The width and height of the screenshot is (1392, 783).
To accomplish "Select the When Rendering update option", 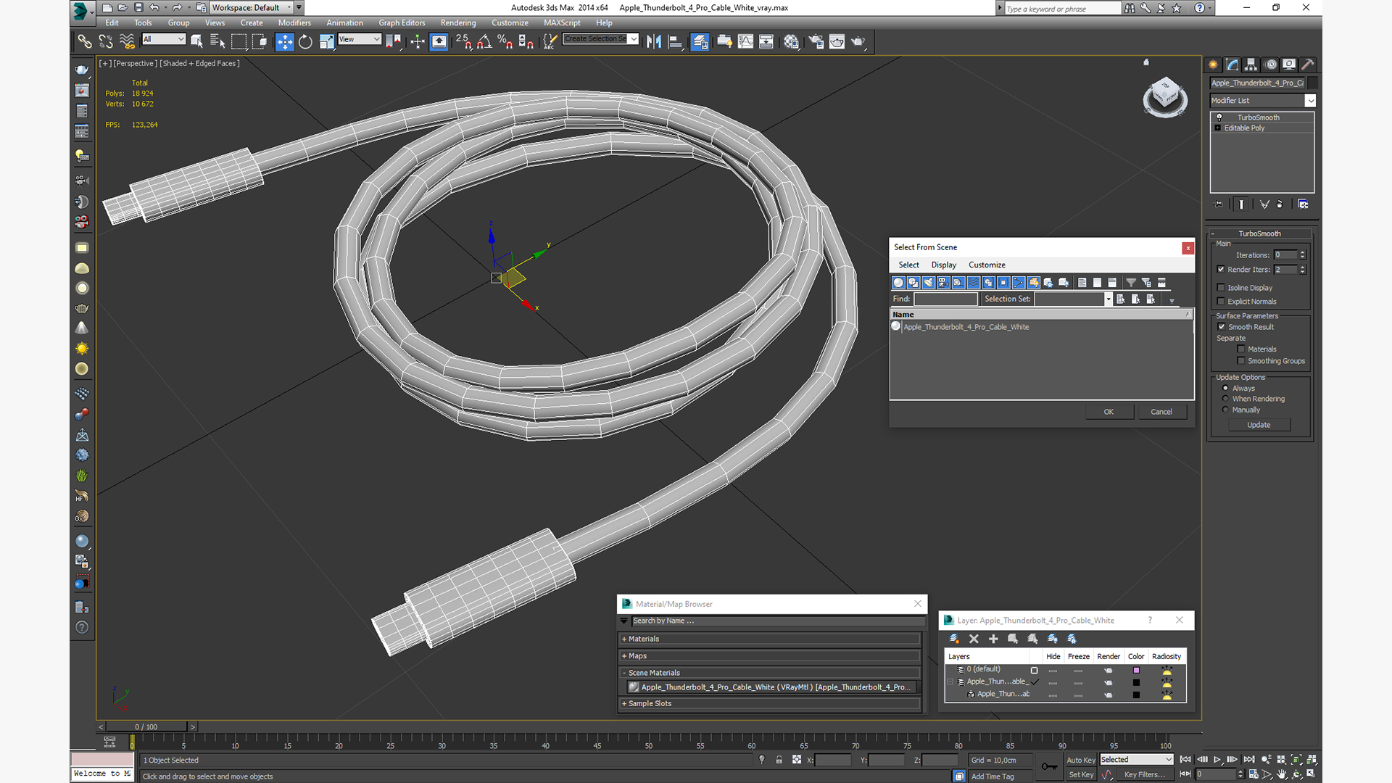I will (x=1225, y=399).
